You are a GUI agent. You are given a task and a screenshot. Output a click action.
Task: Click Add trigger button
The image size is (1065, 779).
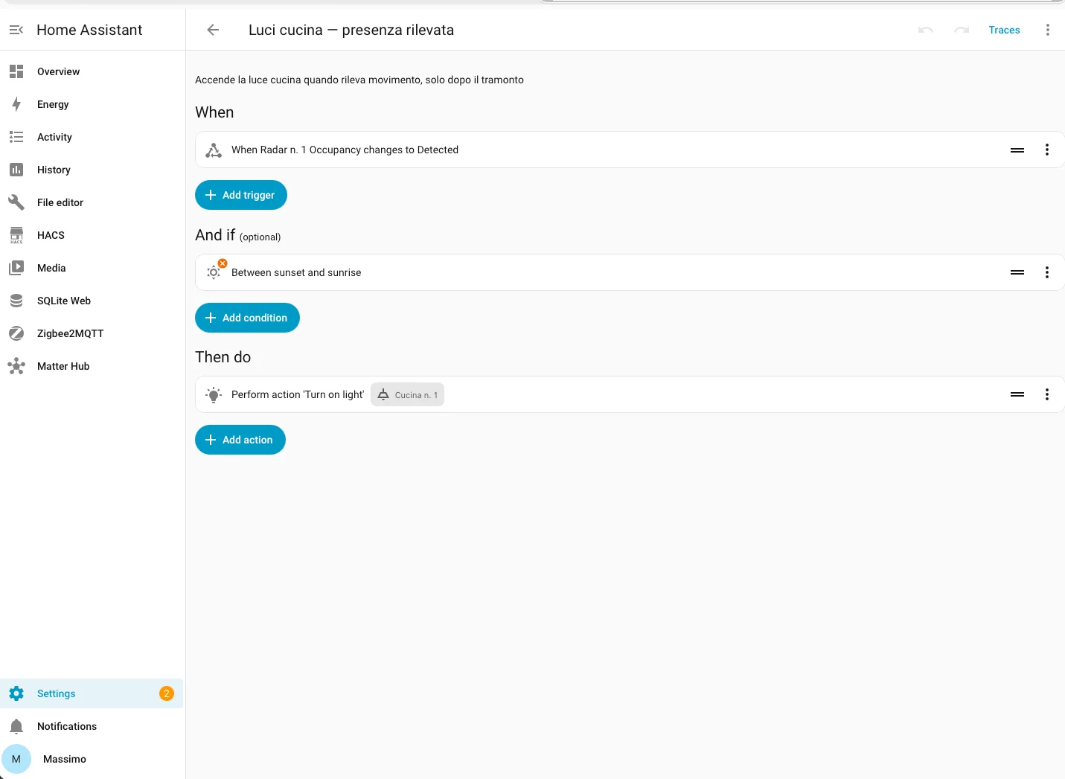241,195
